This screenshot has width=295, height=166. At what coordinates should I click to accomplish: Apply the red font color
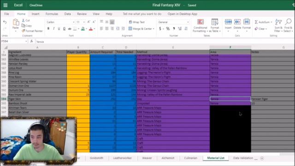click(91, 29)
